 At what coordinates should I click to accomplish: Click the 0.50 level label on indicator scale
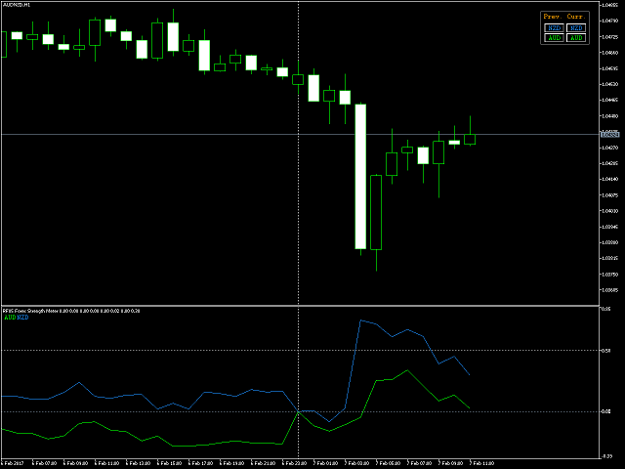point(605,351)
